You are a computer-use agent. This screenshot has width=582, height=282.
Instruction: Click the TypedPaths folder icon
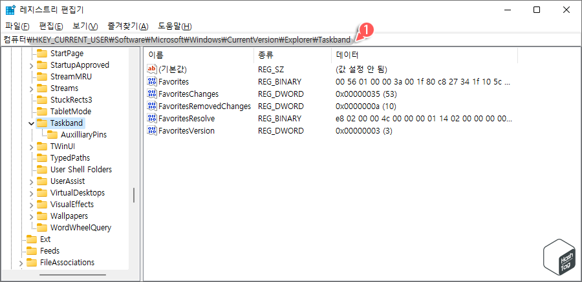(42, 158)
